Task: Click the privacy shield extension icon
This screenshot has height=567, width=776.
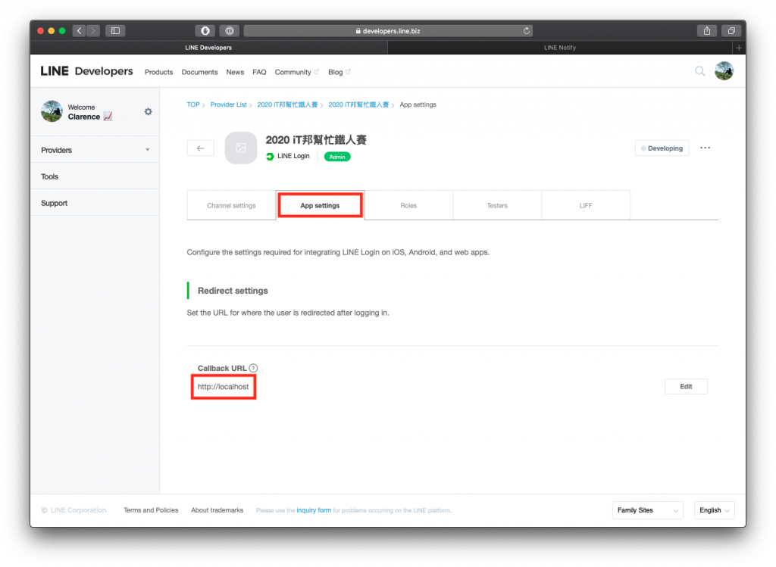Action: point(205,30)
